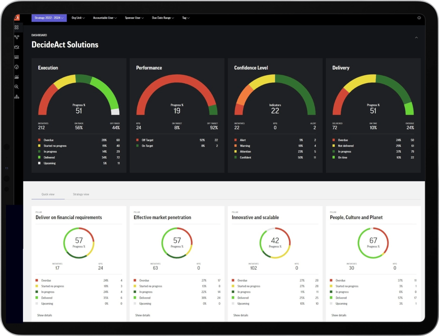Image resolution: width=439 pixels, height=336 pixels.
Task: Open the bar chart trend icon
Action: click(x=17, y=77)
